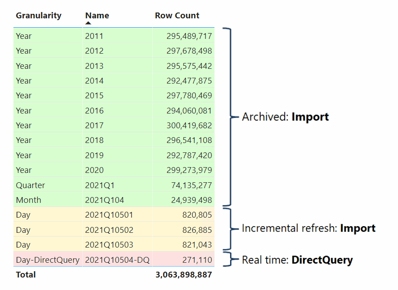Click the total row count 3,063,898,887
Image resolution: width=398 pixels, height=290 pixels.
(183, 274)
